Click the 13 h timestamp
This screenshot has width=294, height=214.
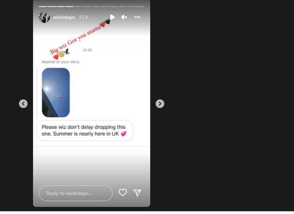point(83,17)
